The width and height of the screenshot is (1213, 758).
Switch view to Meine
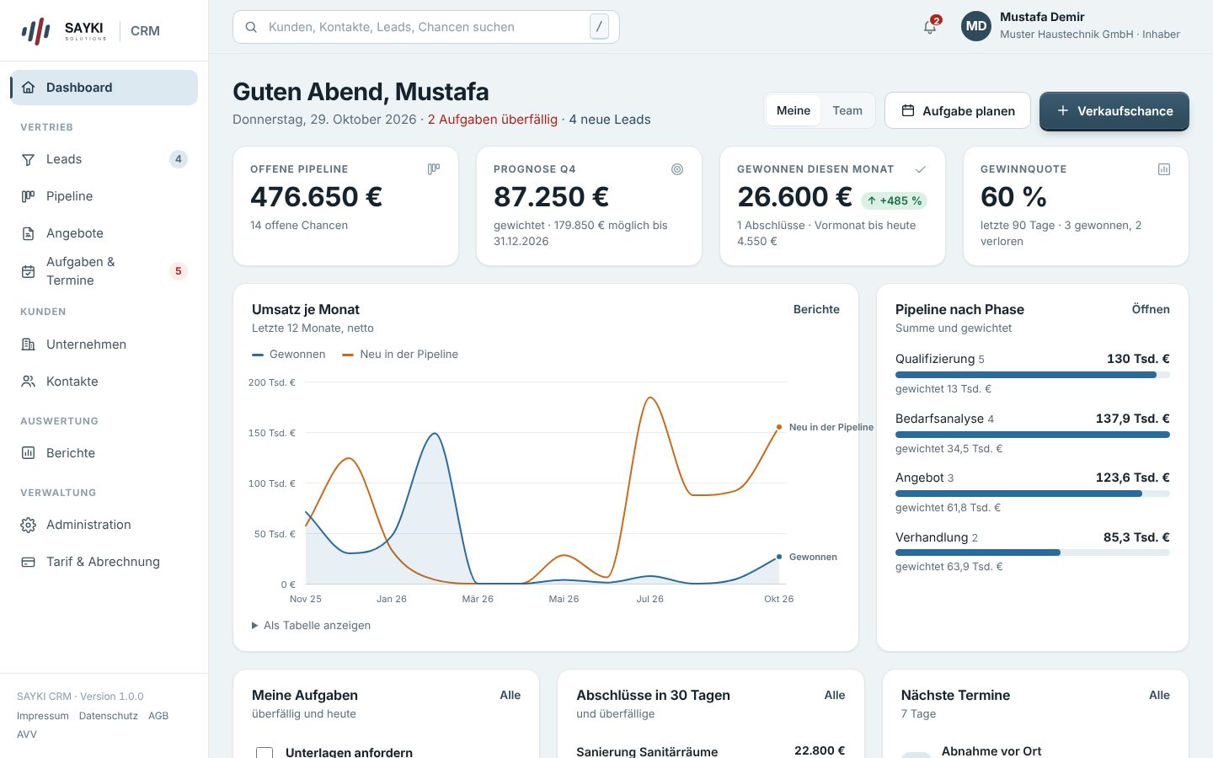coord(794,110)
